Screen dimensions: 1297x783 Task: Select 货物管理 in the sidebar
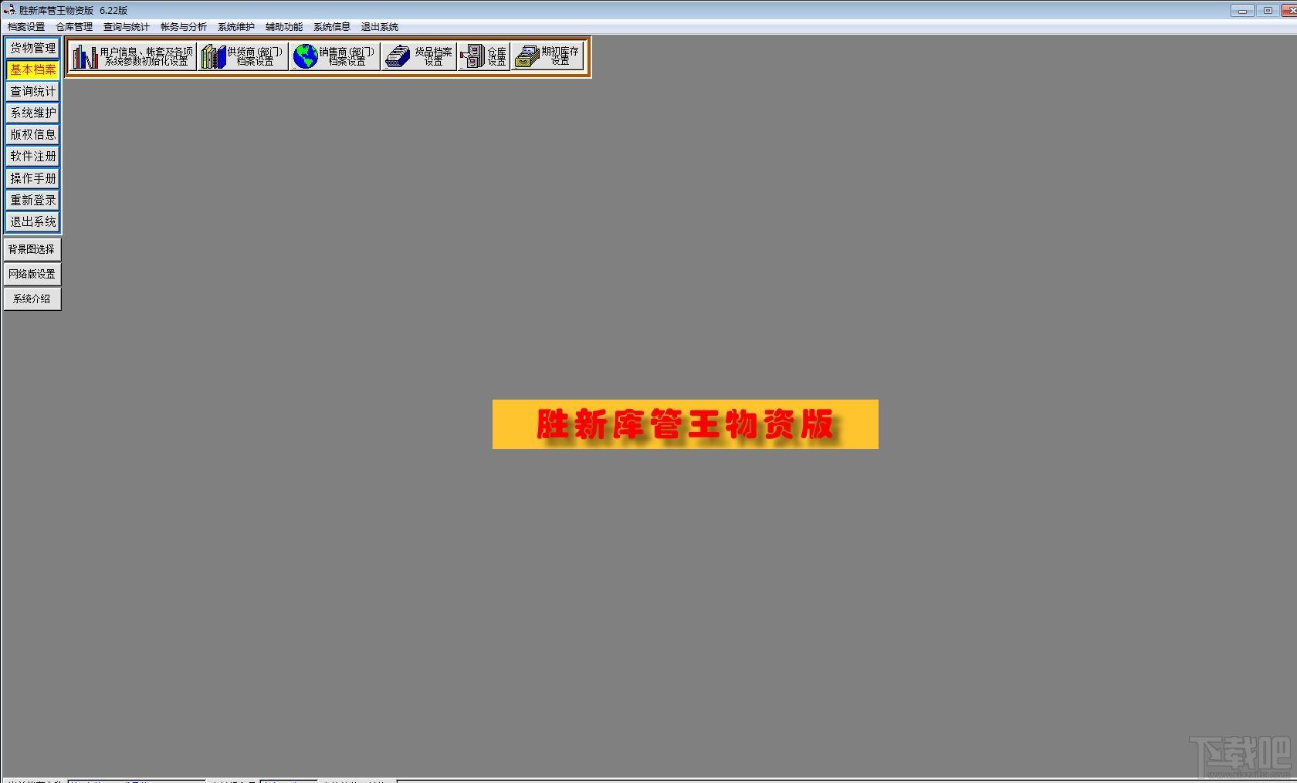click(32, 48)
